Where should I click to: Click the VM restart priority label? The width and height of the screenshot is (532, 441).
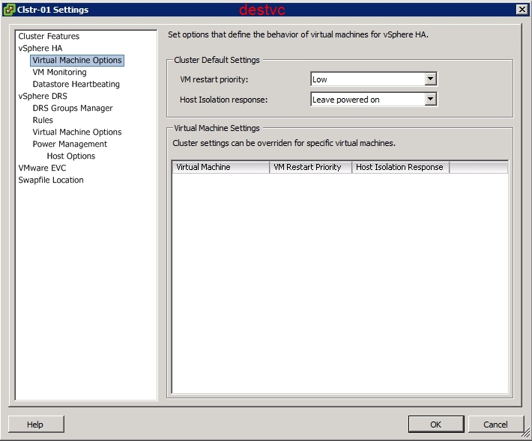point(214,79)
